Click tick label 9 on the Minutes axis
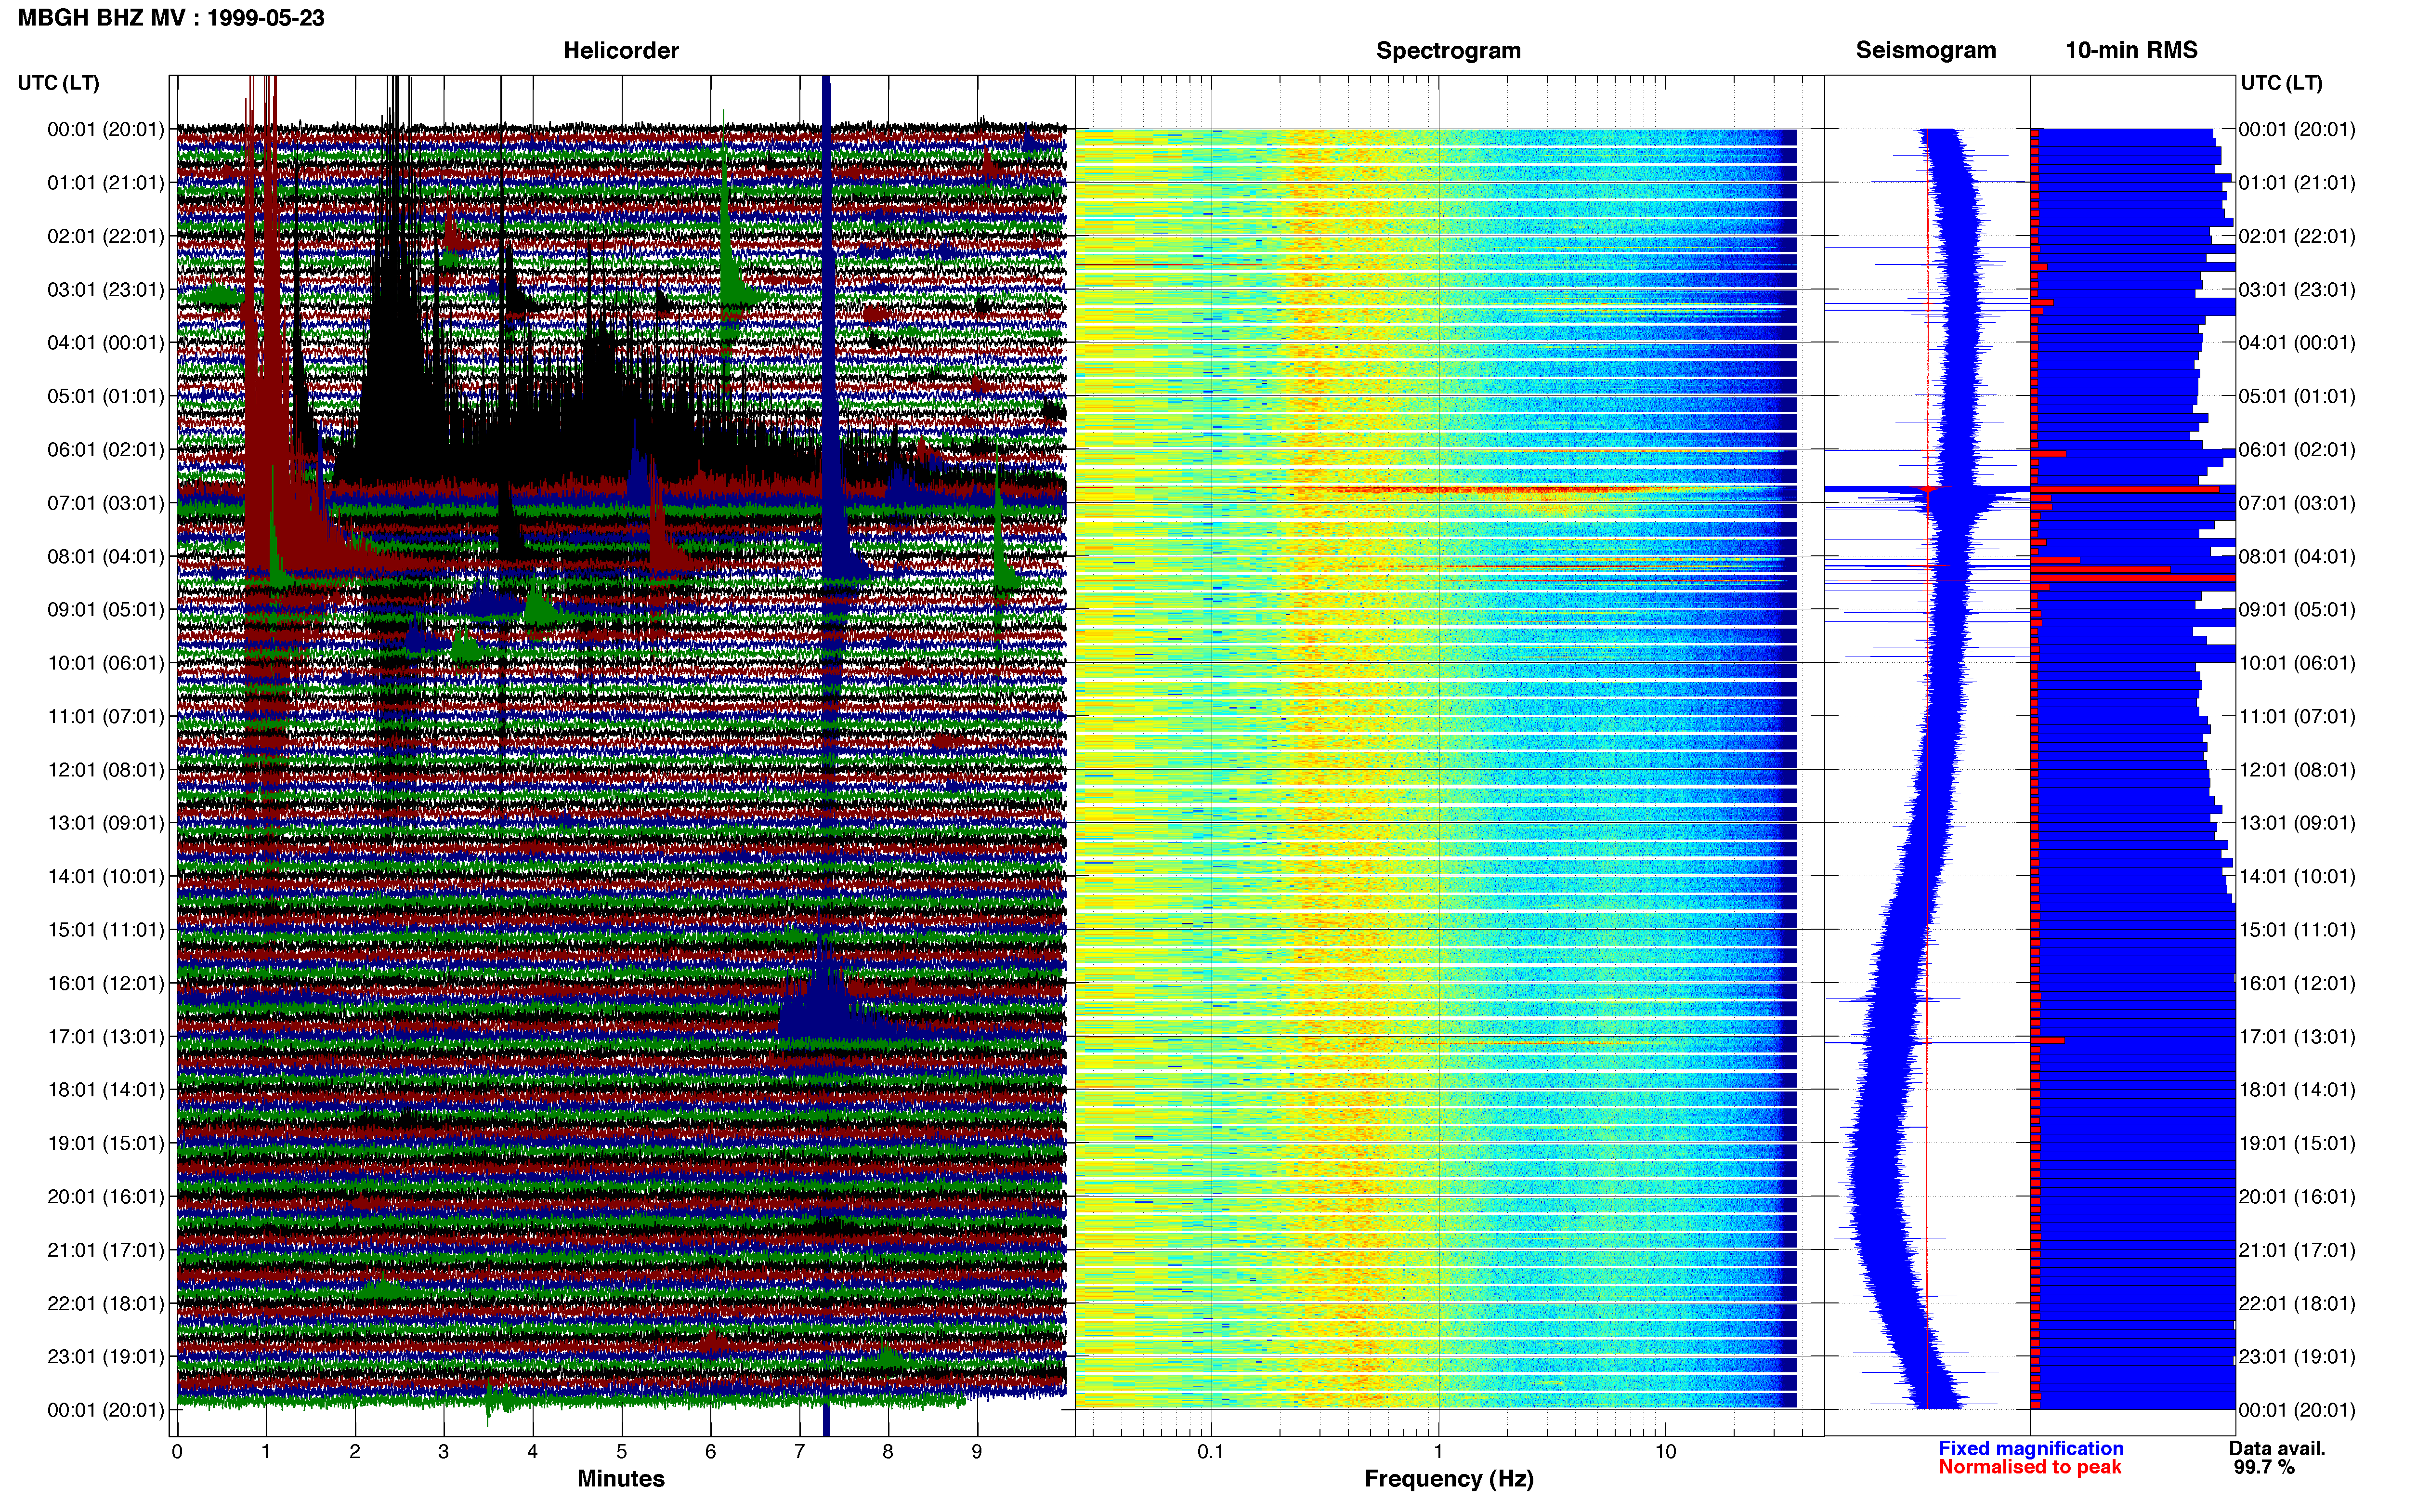 point(977,1452)
